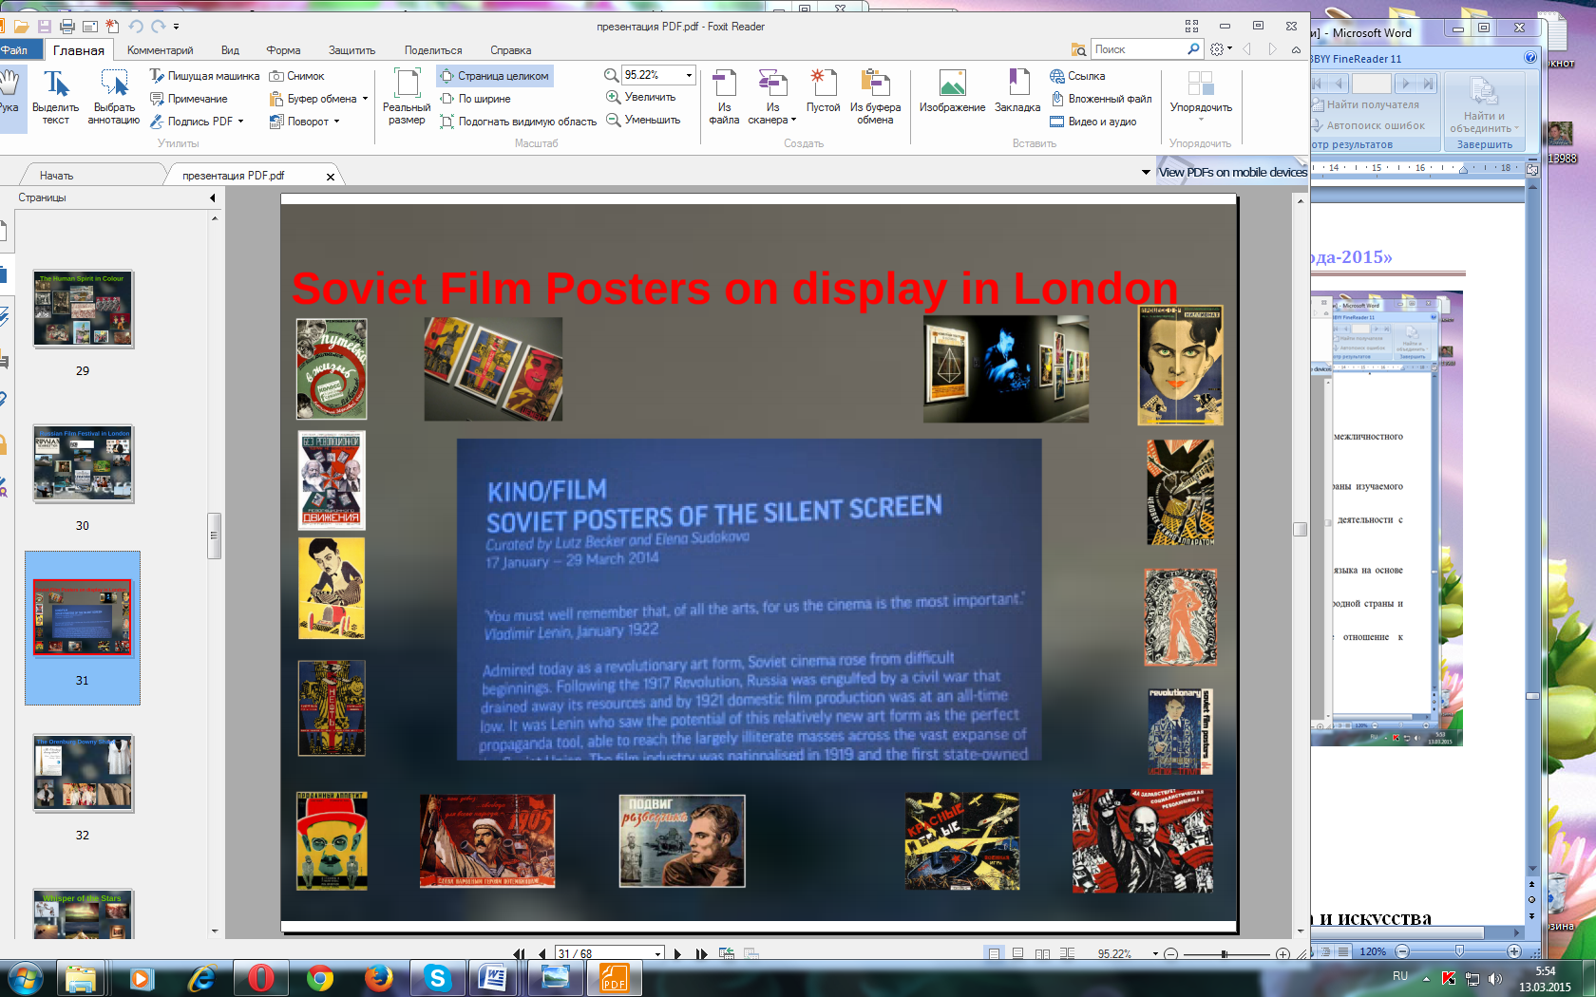Go to the next page arrow in the status bar
This screenshot has width=1596, height=997.
(x=677, y=953)
